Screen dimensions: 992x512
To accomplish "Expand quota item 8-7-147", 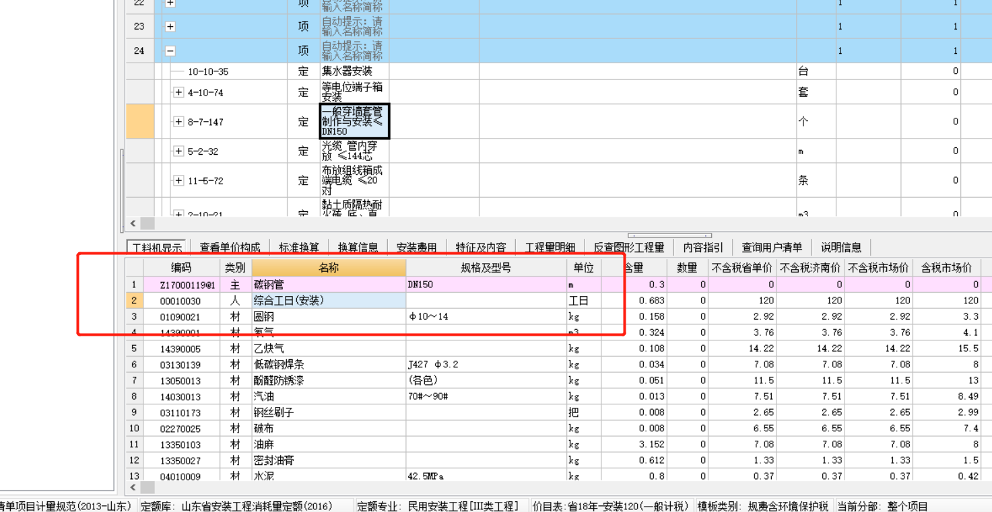I will (x=178, y=122).
